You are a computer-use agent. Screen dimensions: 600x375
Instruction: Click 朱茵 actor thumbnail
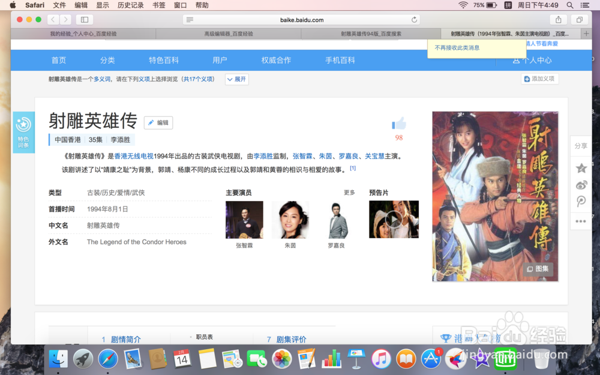point(290,219)
